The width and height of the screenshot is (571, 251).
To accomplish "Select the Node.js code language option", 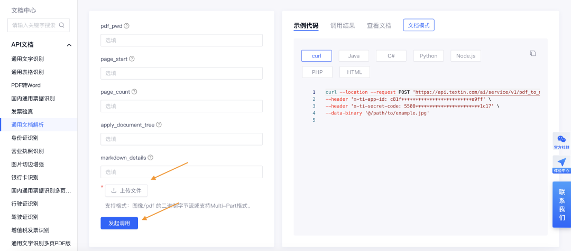I will click(x=465, y=56).
